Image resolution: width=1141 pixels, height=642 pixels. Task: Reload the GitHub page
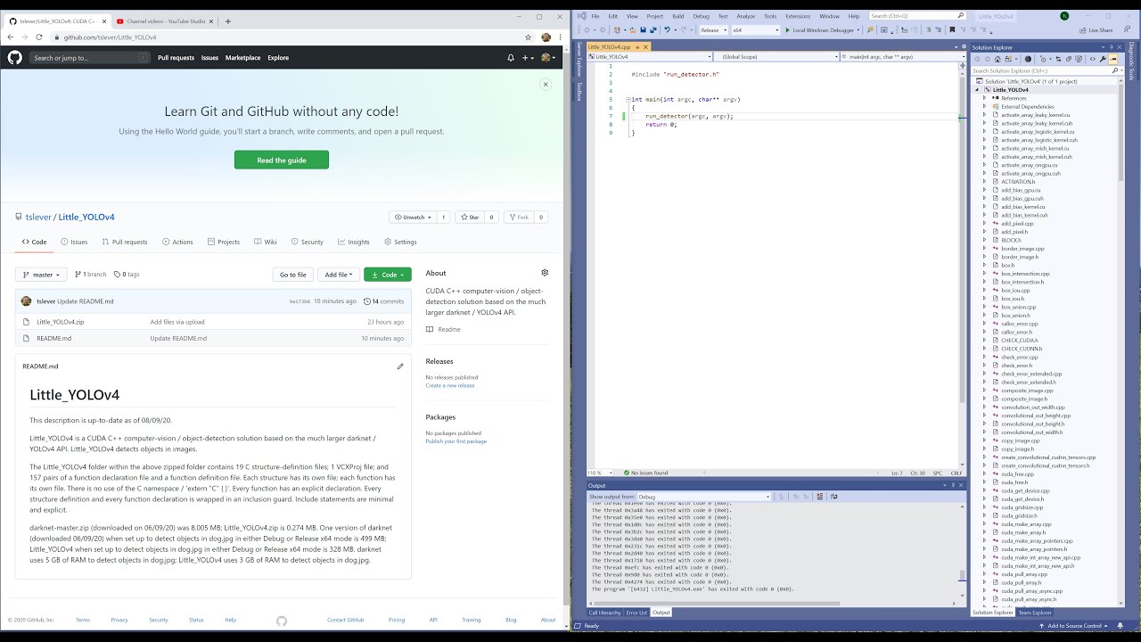click(x=39, y=37)
